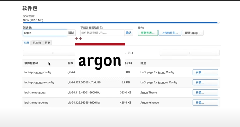
Task: Go to previous page with « button
Action: pyautogui.click(x=49, y=53)
